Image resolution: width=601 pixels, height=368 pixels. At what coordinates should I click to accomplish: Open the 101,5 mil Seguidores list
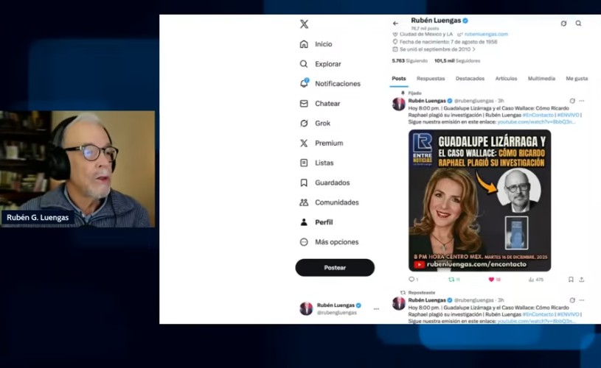457,61
